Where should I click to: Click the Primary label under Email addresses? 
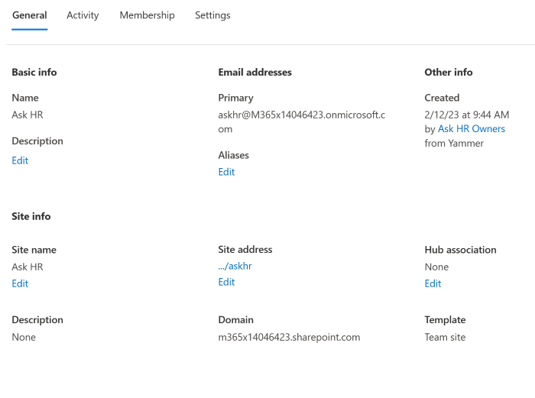[x=235, y=98]
